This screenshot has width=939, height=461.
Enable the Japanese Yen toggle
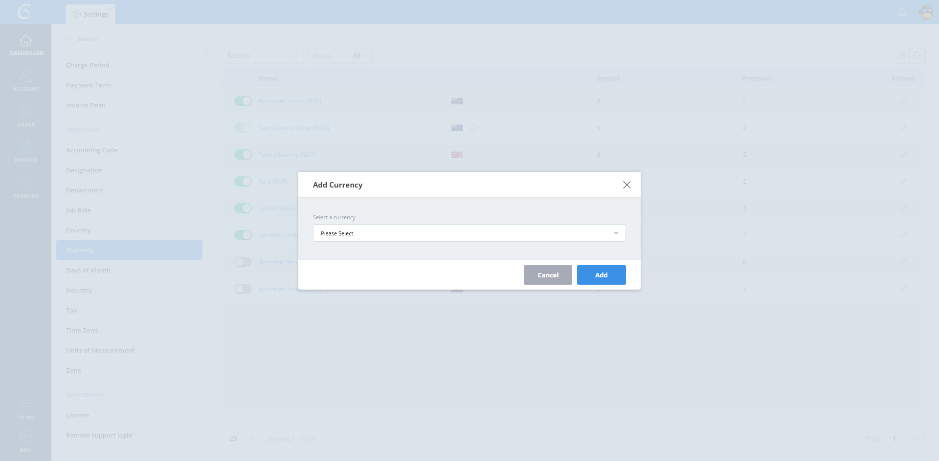click(x=243, y=262)
